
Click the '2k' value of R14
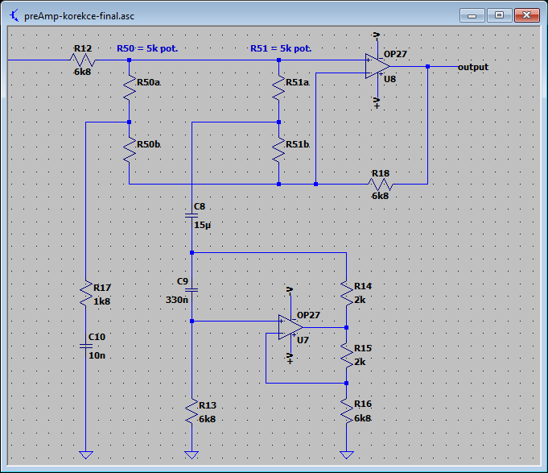pos(360,300)
